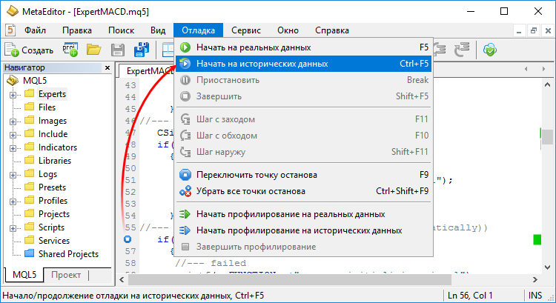Viewport: 556px width, 303px height.
Task: Expand the Include folder
Action: click(x=13, y=135)
